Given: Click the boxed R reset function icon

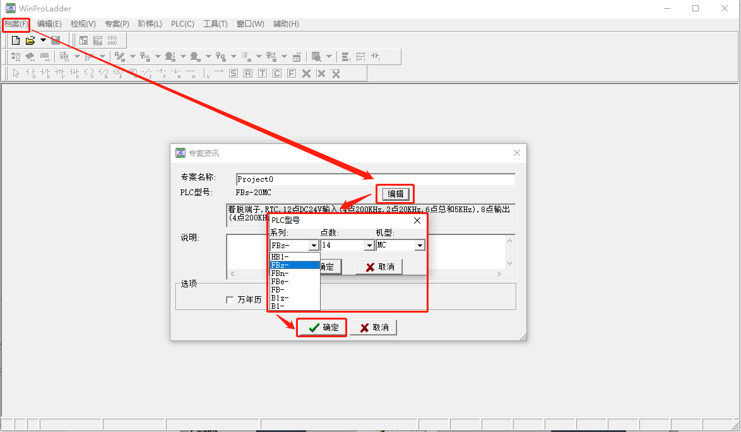Looking at the screenshot, I should coord(248,73).
